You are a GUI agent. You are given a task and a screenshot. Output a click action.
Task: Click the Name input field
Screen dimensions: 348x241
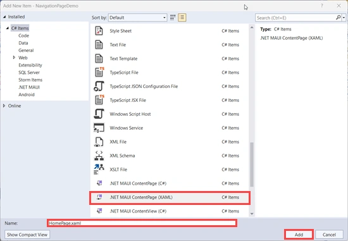pyautogui.click(x=142, y=223)
